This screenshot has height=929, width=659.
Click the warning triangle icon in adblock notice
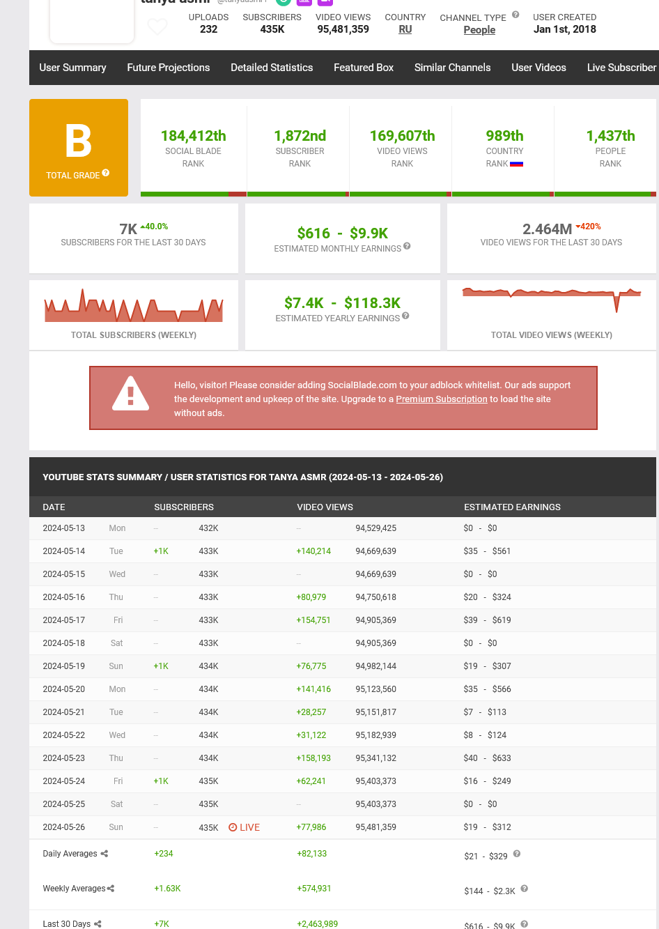(130, 394)
